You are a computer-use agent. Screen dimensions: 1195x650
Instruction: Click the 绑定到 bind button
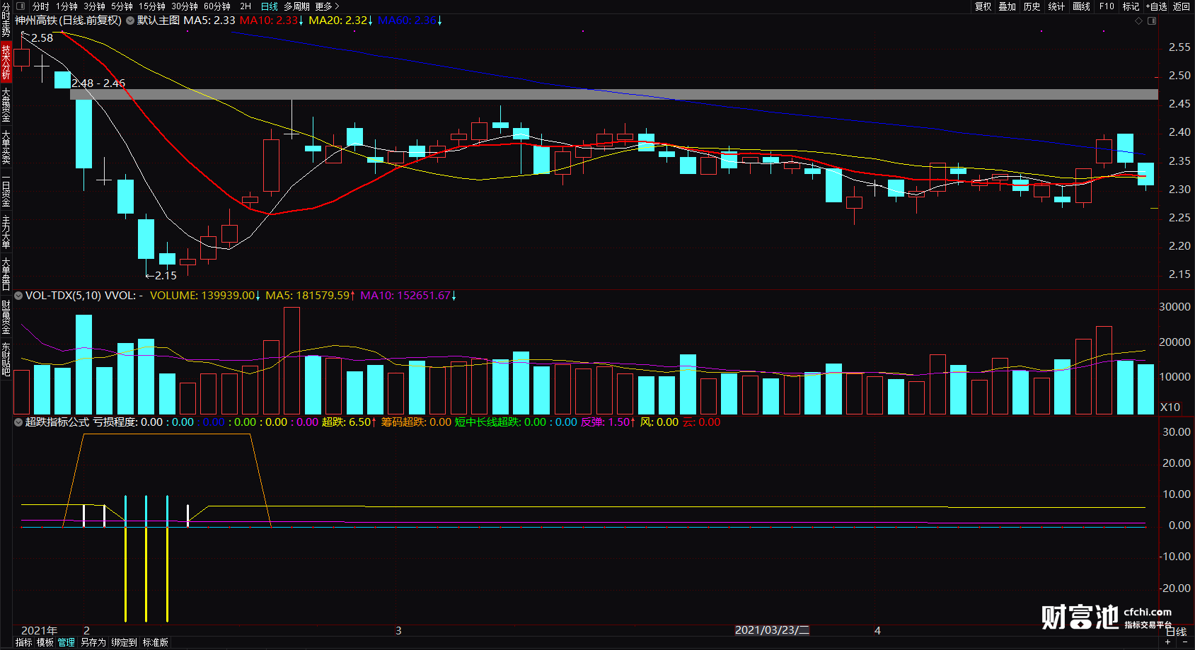tap(124, 642)
